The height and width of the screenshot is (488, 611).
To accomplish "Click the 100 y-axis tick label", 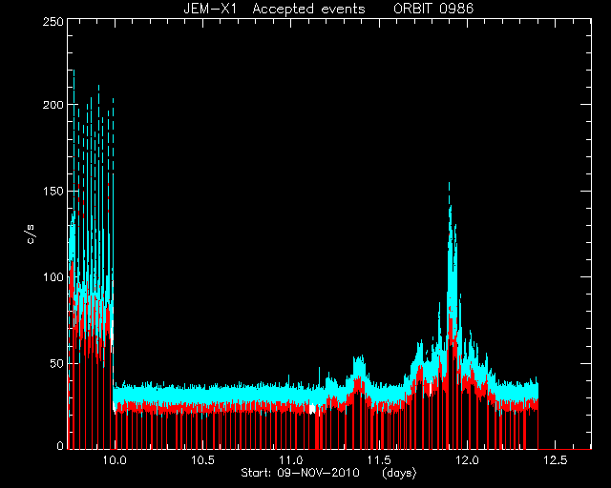I will 53,277.
